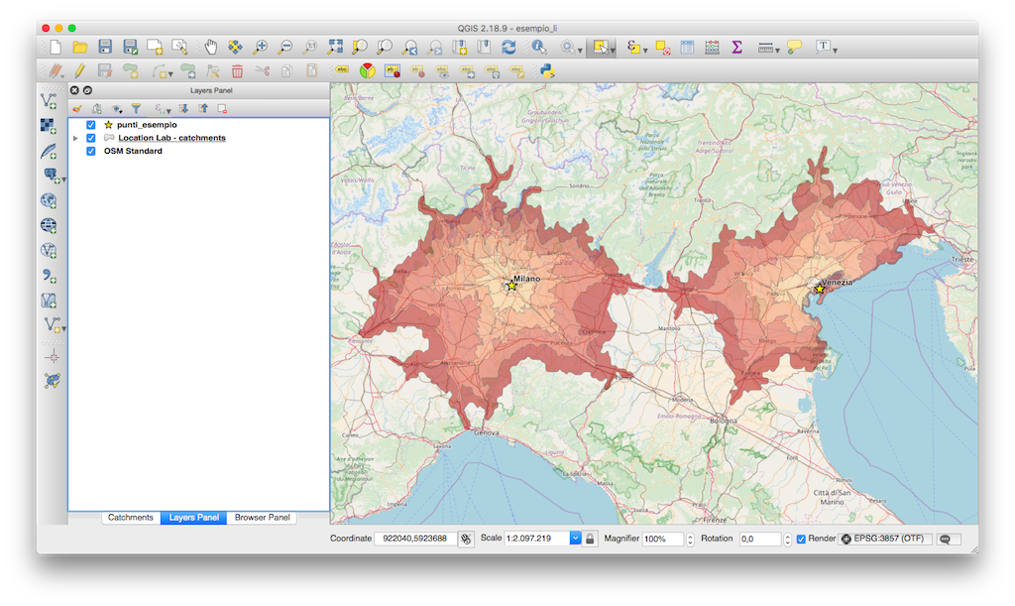Click the pie chart diagram options icon
This screenshot has width=1015, height=606.
pyautogui.click(x=367, y=70)
